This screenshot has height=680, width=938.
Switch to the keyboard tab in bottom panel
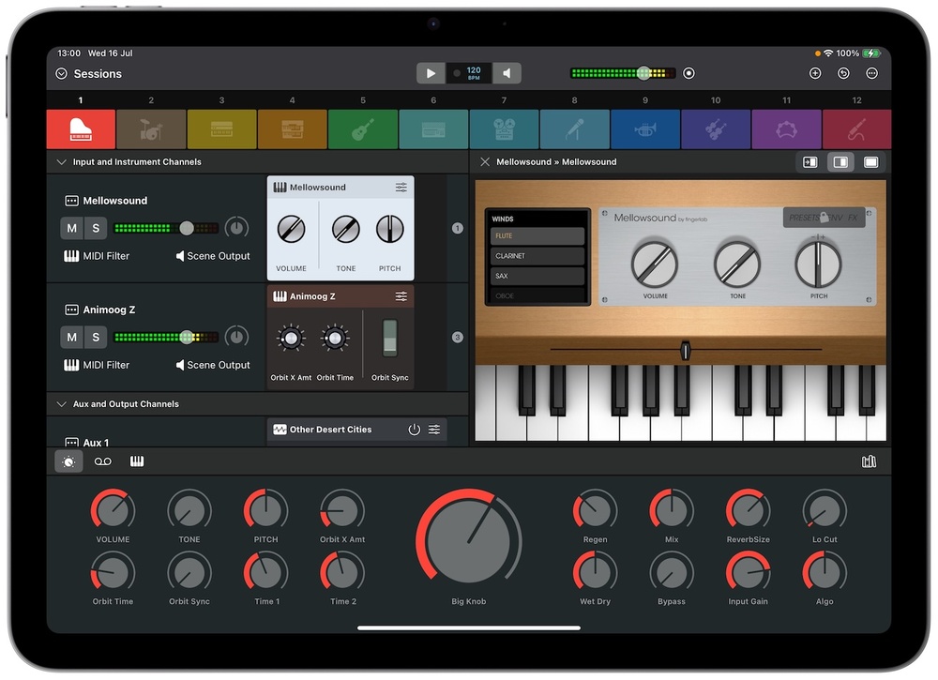point(137,461)
